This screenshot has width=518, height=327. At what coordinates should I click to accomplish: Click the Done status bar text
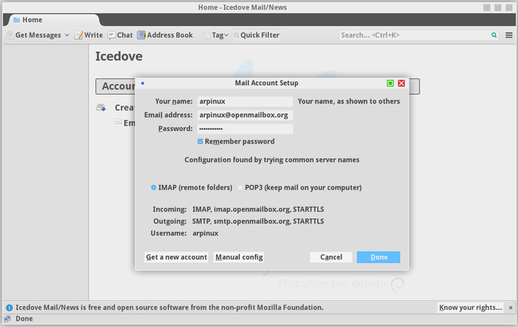24,319
